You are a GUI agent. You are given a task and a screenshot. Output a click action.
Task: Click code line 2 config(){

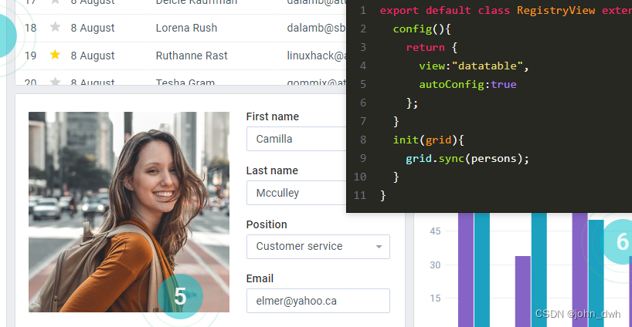(422, 29)
